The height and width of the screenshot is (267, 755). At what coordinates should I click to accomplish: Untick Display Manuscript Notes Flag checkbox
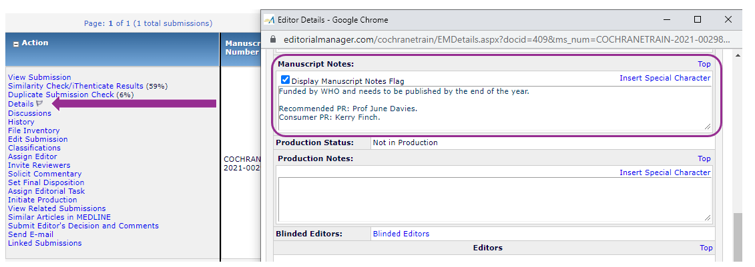point(285,81)
